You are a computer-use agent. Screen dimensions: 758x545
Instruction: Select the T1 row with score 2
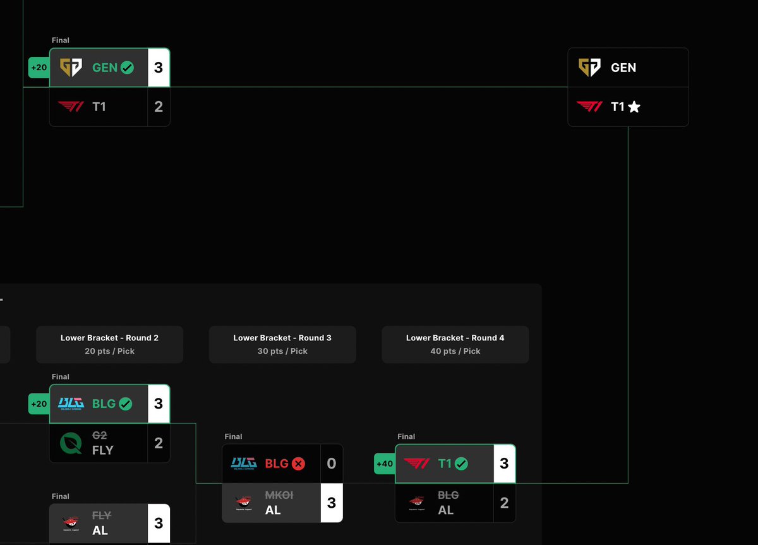pyautogui.click(x=109, y=107)
